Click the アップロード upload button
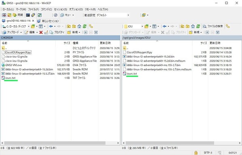 [x=11, y=32]
